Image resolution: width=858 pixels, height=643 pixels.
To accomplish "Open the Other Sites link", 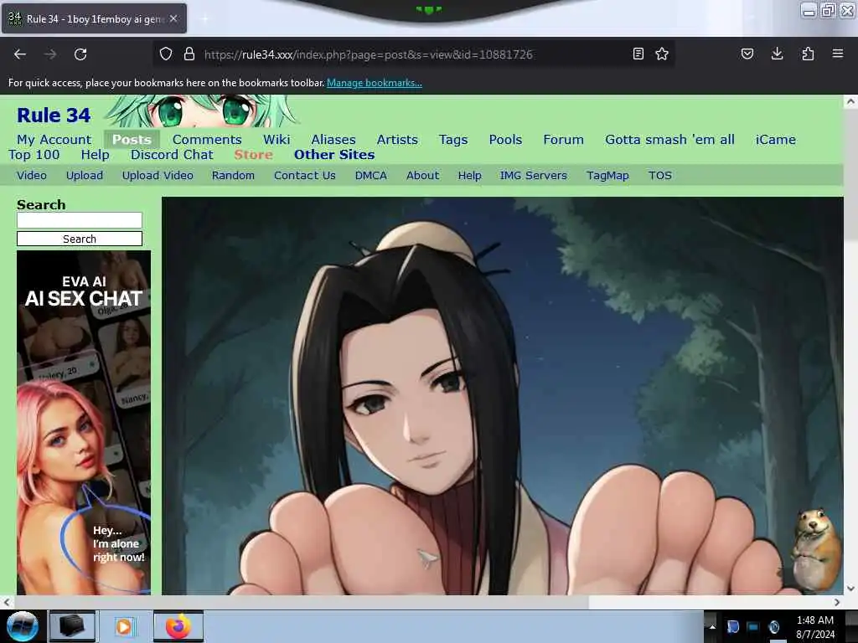I will (334, 155).
